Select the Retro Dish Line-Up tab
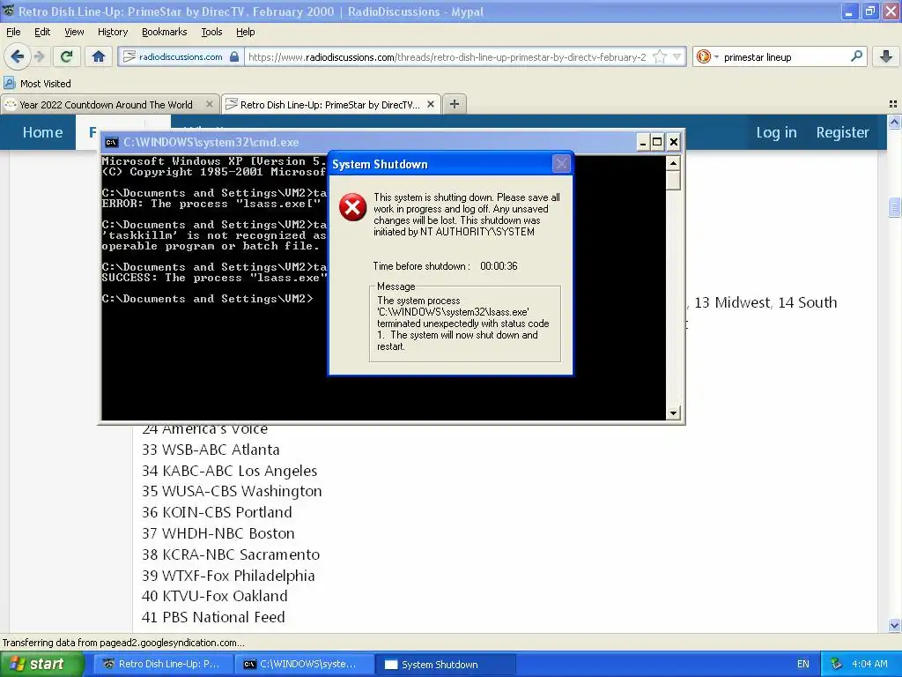 329,105
